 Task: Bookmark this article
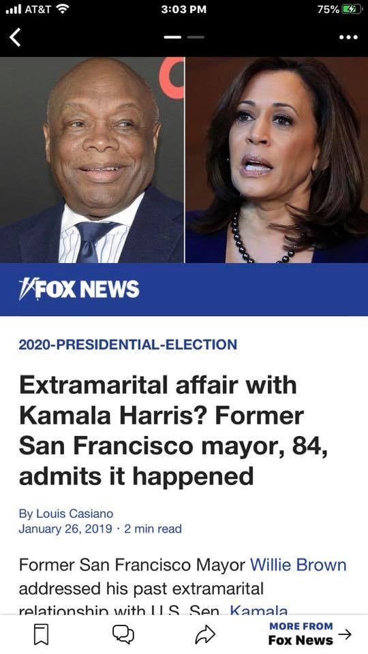coord(42,634)
